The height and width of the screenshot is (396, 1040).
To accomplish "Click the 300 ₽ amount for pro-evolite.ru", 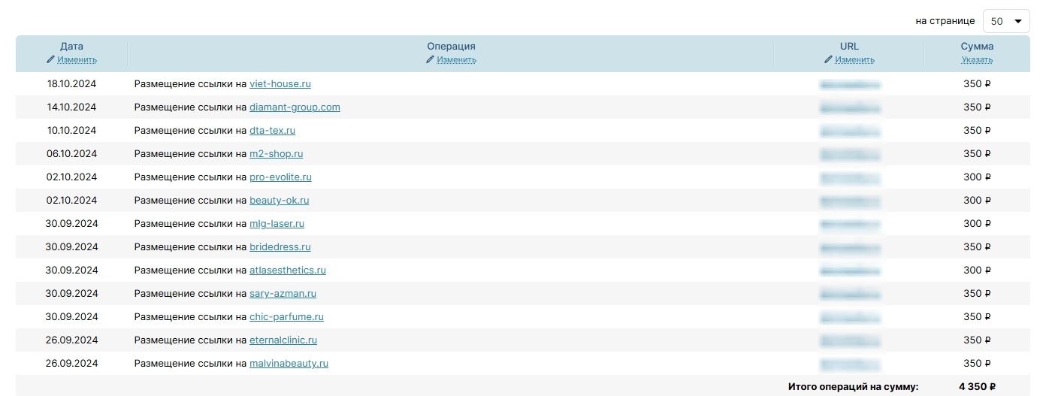I will point(978,177).
